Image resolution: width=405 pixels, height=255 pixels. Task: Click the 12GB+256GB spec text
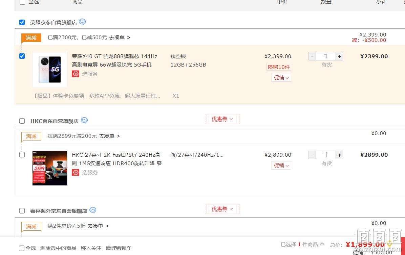pyautogui.click(x=188, y=65)
